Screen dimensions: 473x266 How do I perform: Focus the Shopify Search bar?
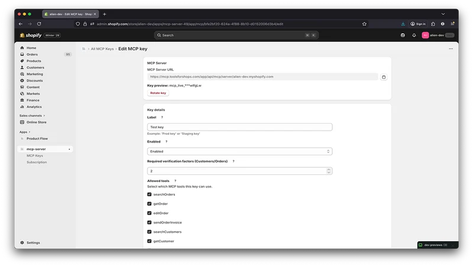tap(236, 35)
